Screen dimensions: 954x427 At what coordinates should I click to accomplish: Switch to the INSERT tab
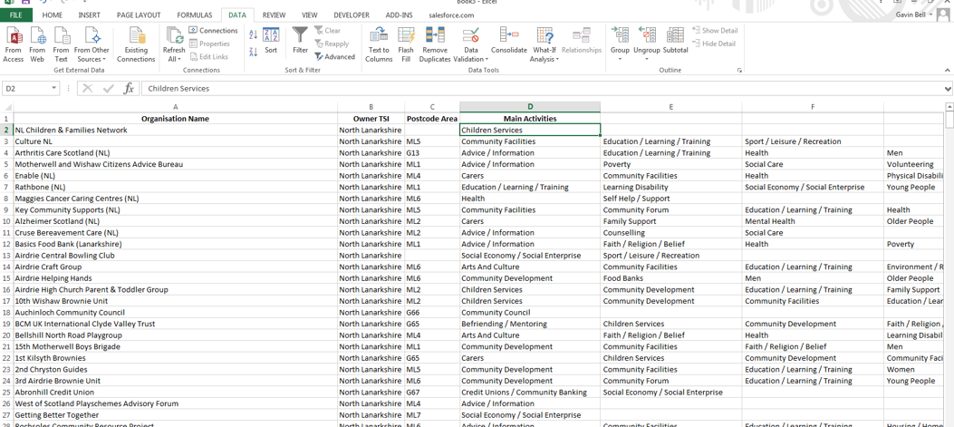[x=90, y=15]
